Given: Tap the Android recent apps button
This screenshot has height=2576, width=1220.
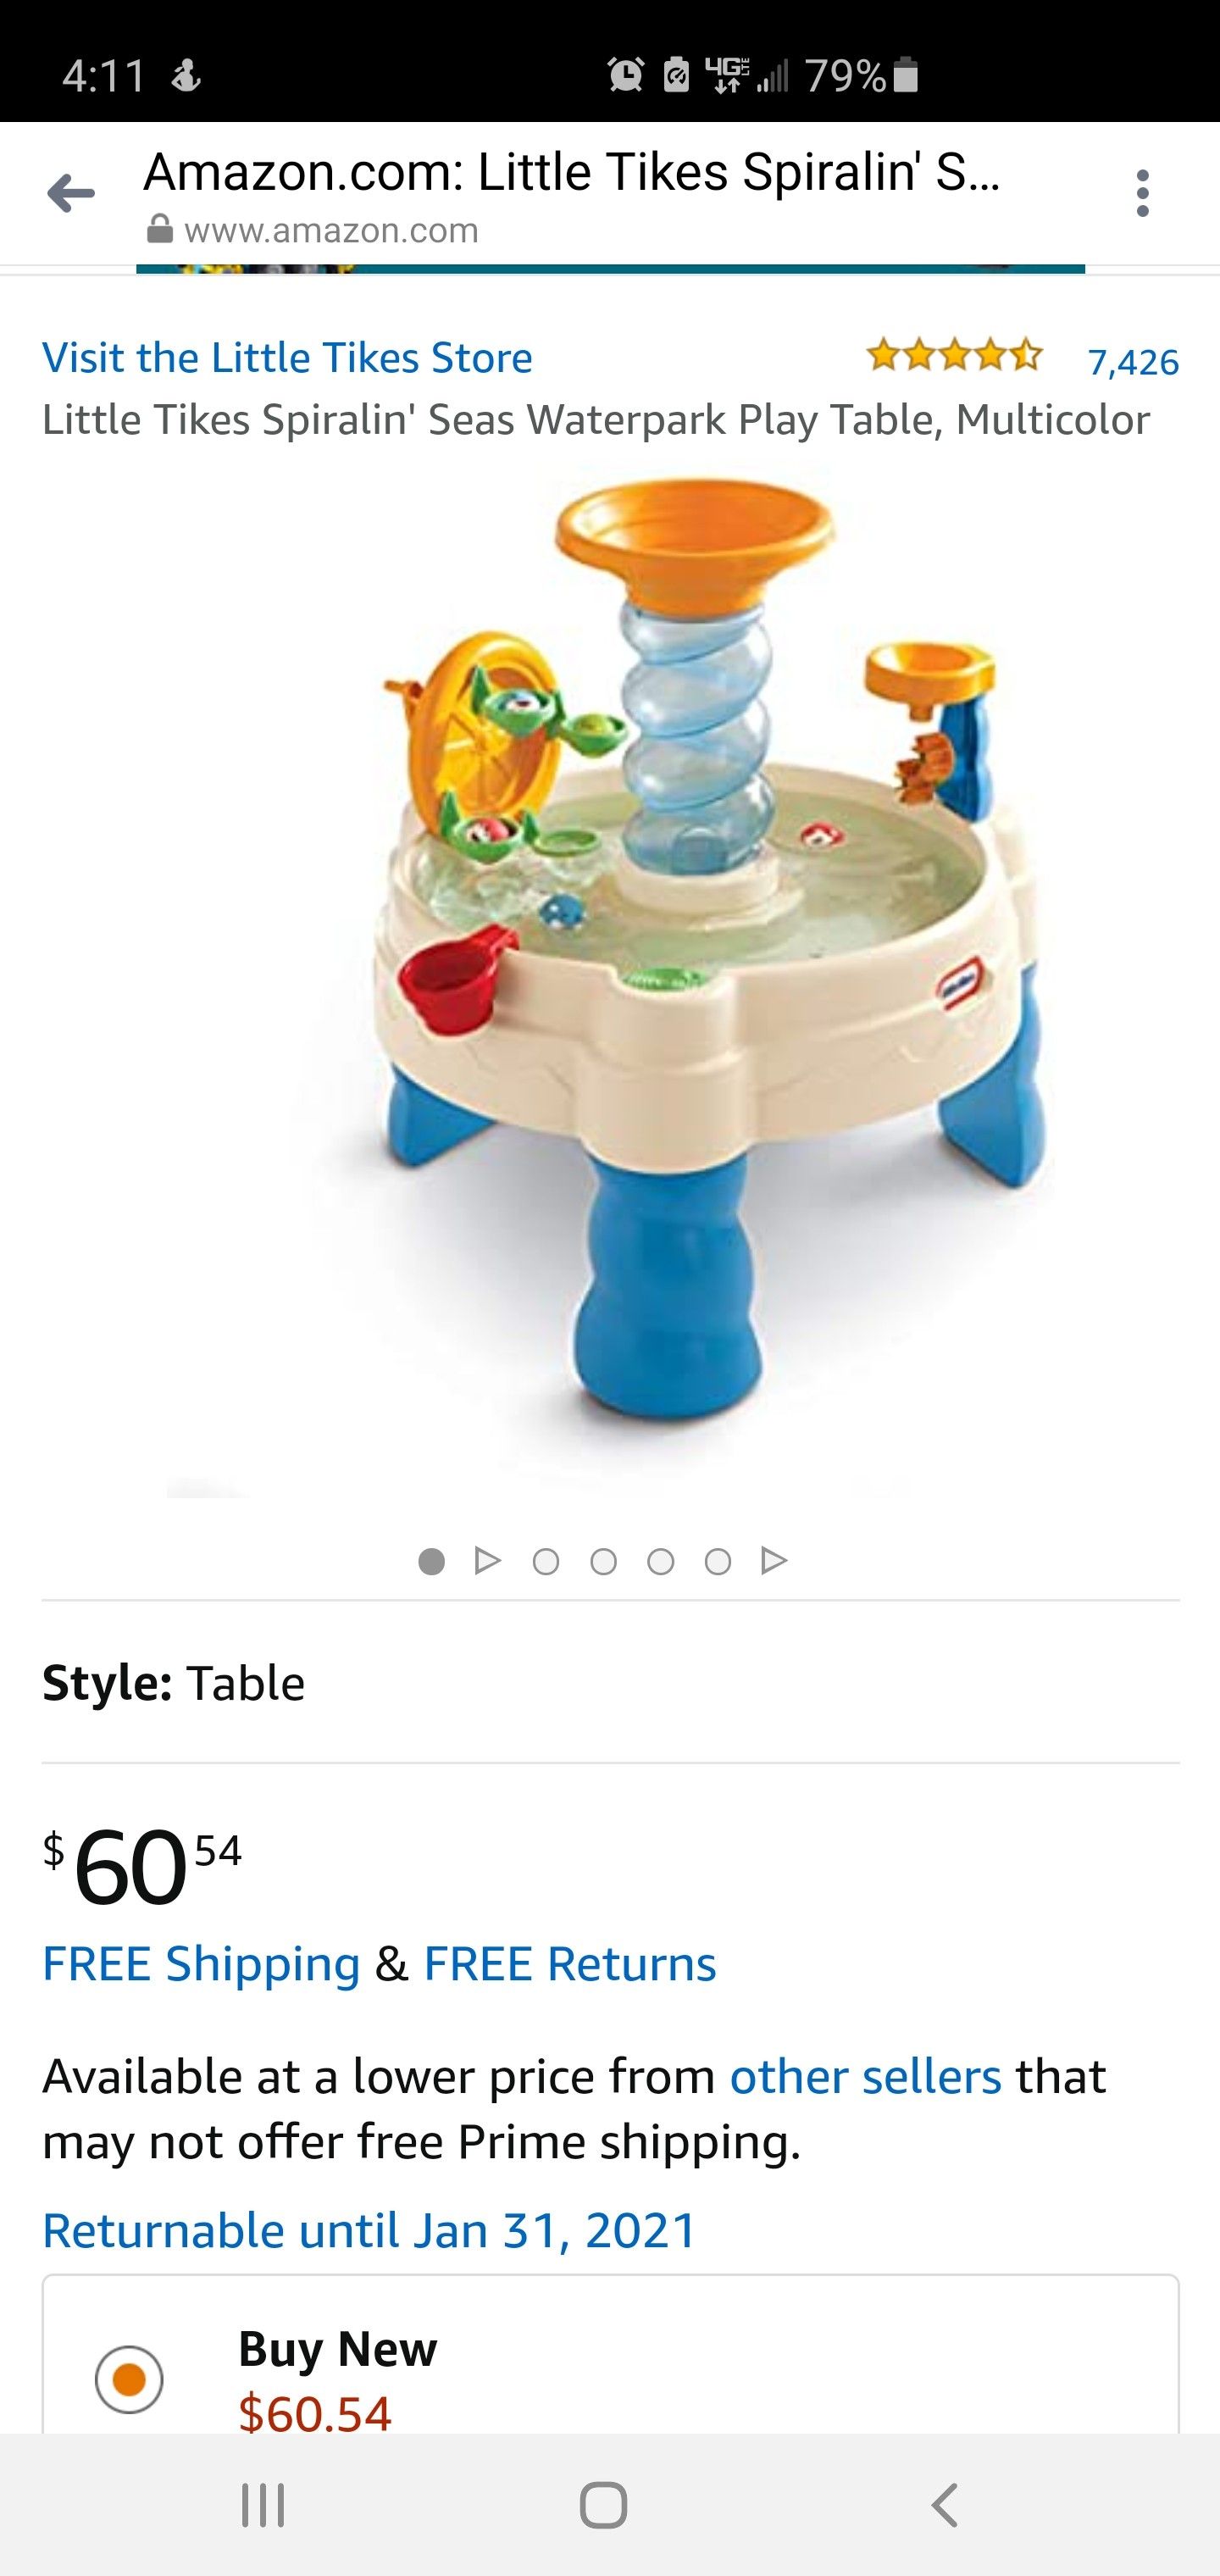Looking at the screenshot, I should [263, 2505].
